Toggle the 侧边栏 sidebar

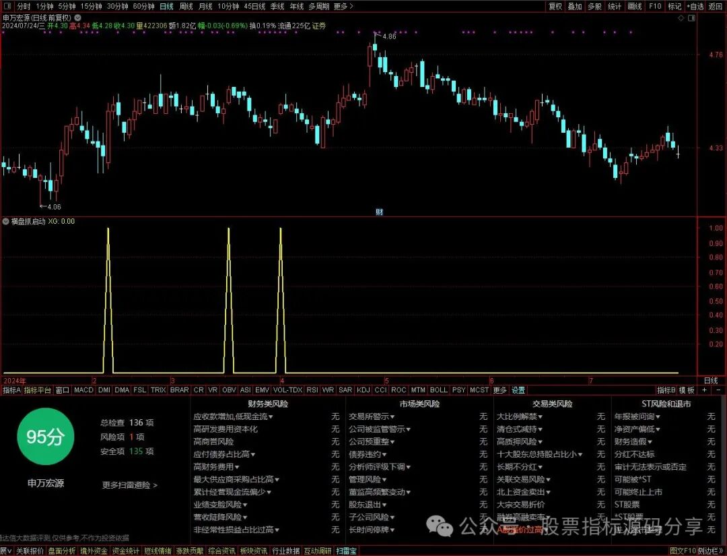point(710,551)
